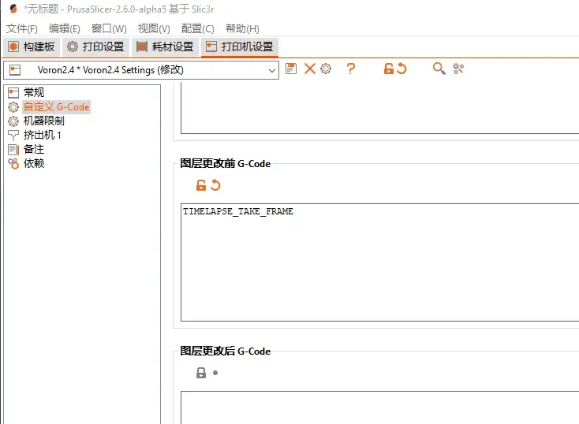Switch to the 耗材设置 tab

click(165, 46)
